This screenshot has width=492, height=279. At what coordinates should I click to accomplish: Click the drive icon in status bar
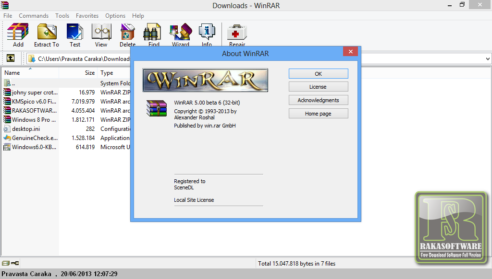tap(6, 263)
